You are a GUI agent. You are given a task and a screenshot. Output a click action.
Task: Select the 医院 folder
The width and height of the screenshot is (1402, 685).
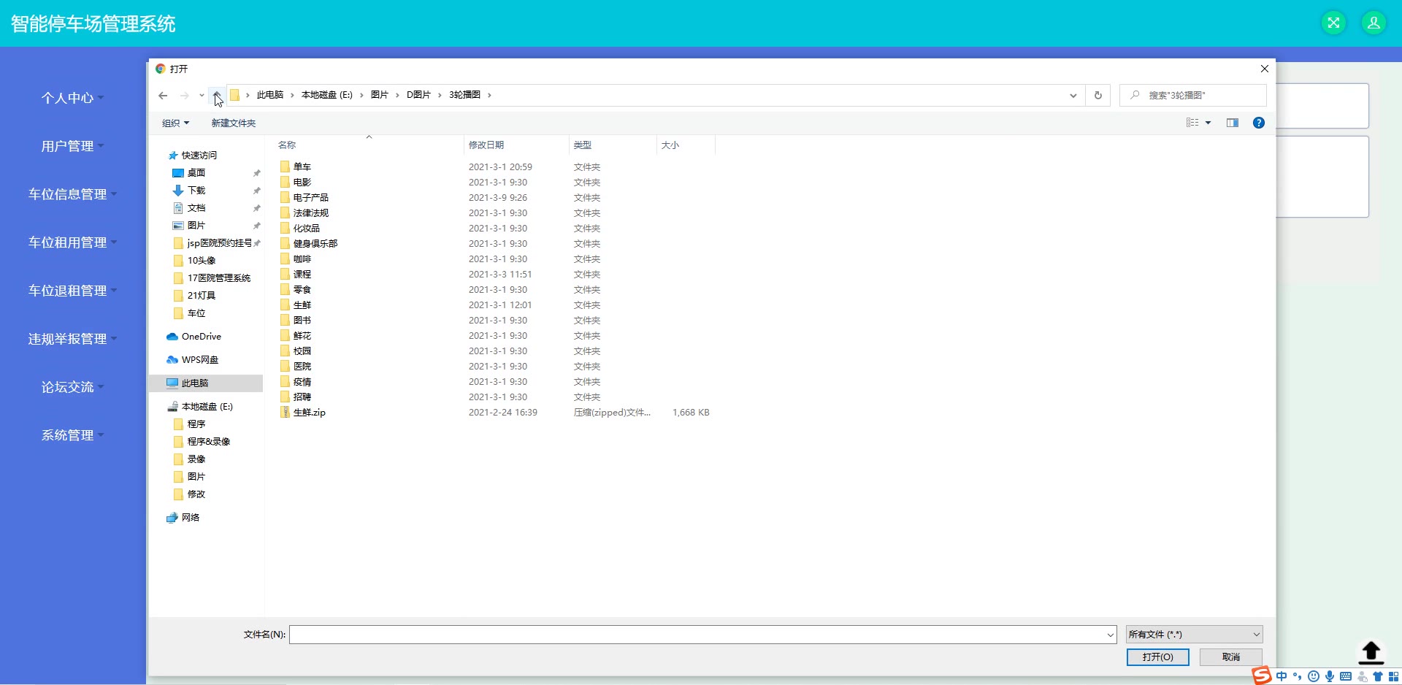click(302, 366)
